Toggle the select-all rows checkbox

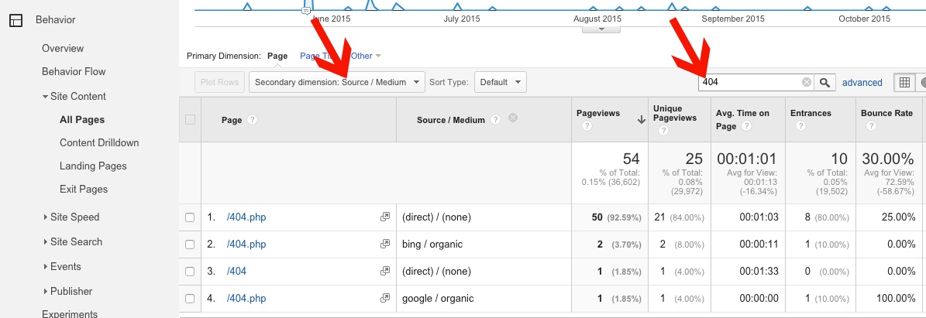[x=190, y=120]
